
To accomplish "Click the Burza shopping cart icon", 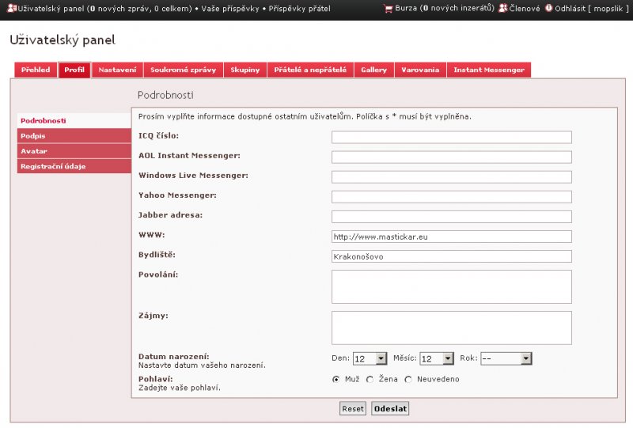I will point(388,8).
